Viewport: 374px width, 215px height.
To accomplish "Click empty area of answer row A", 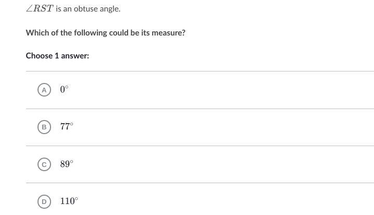I will (x=219, y=90).
